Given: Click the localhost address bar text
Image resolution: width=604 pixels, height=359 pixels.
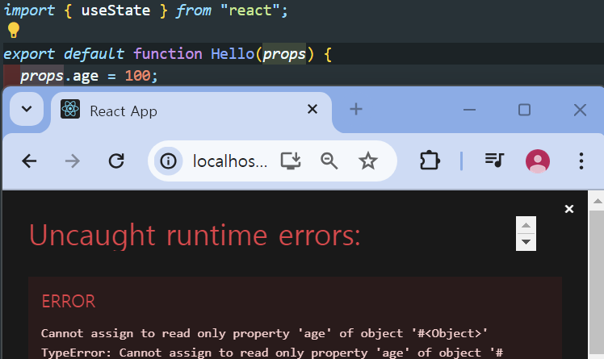Looking at the screenshot, I should (x=230, y=161).
